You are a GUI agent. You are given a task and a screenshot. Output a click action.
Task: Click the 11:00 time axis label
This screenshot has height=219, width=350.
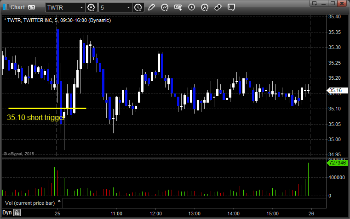116,214
